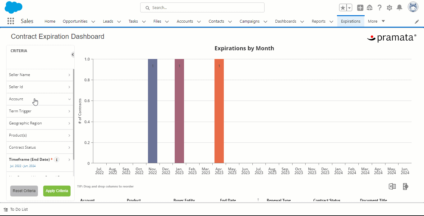Collapse the Criteria panel arrow

coord(73,55)
